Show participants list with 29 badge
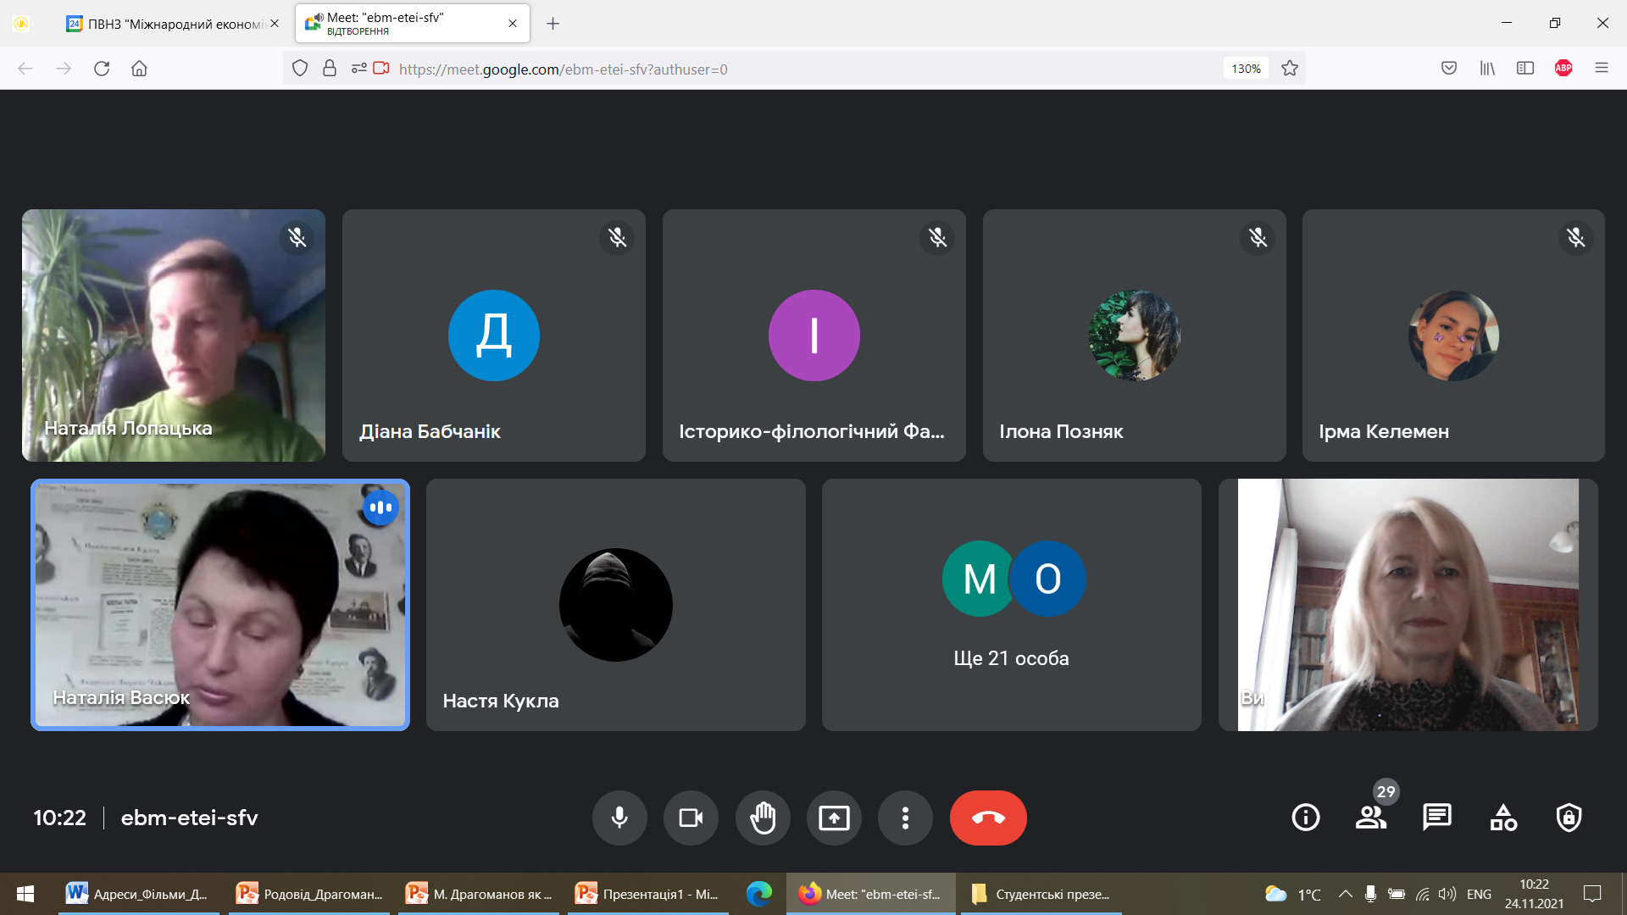Screen dimensions: 1627x915 click(x=1371, y=818)
